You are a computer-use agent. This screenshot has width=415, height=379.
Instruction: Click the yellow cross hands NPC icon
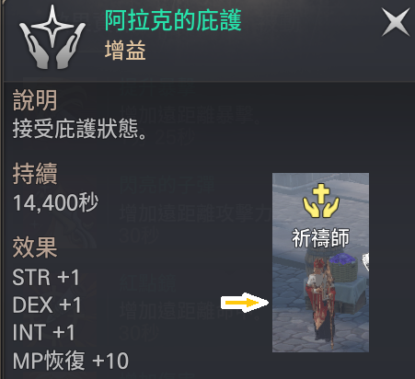click(x=321, y=201)
